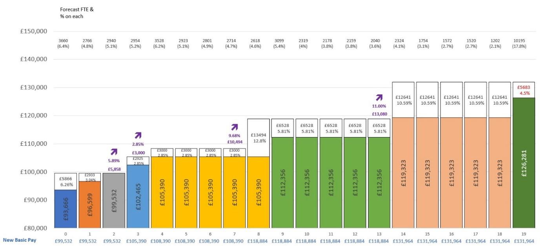Viewport: 541px width, 246px height.
Task: Click the red £5683 4.5% label
Action: [524, 90]
